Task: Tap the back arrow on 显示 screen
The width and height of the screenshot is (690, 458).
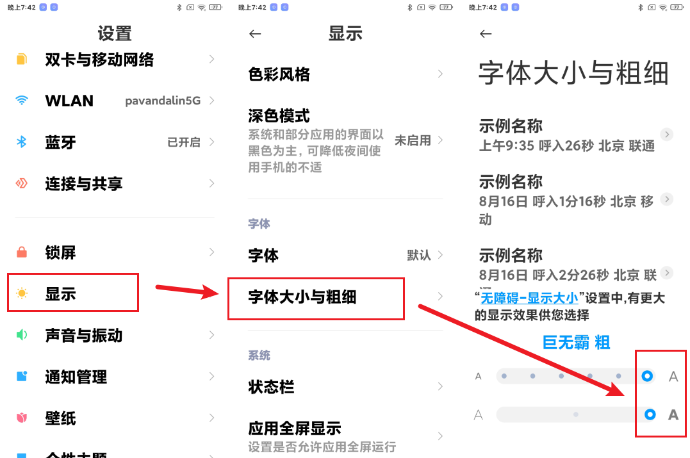Action: (255, 34)
